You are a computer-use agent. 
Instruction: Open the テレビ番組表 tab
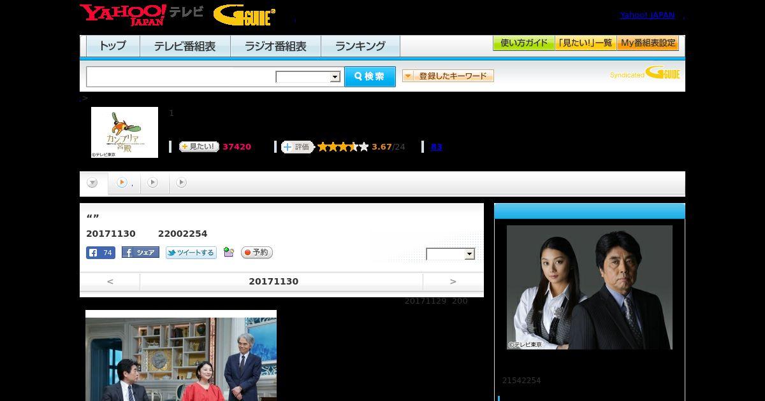coord(185,46)
